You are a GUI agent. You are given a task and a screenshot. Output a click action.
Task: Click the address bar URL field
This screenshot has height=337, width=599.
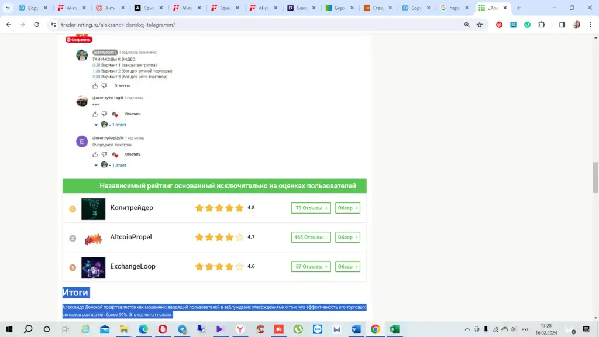point(260,25)
